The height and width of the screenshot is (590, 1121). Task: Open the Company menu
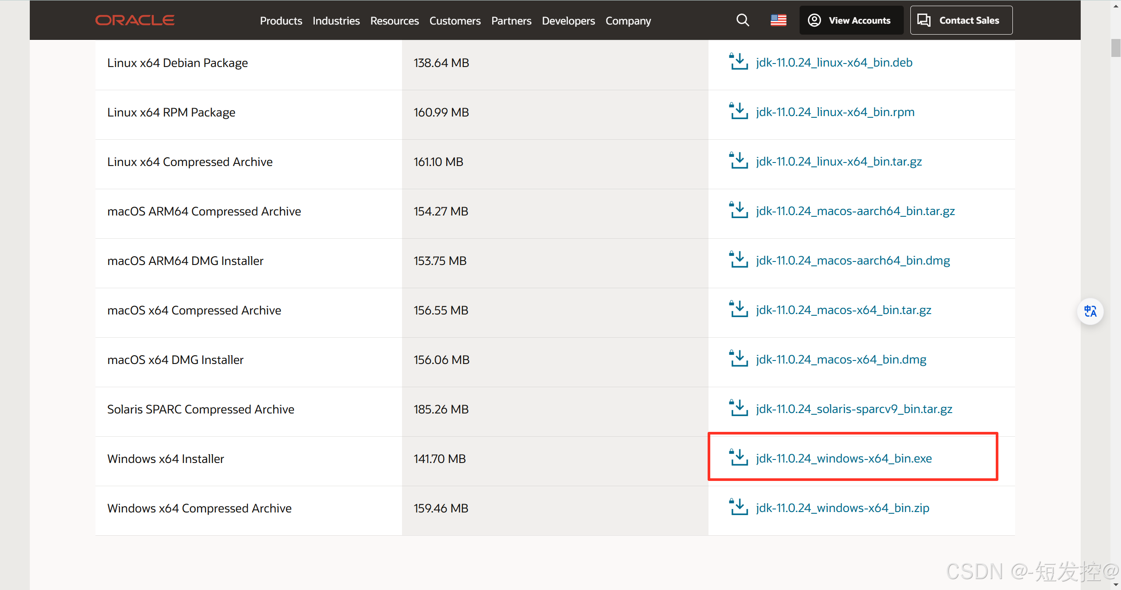628,21
